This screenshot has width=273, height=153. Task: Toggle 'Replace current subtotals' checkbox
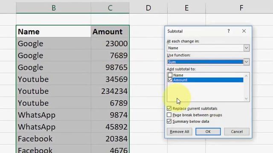coord(169,108)
